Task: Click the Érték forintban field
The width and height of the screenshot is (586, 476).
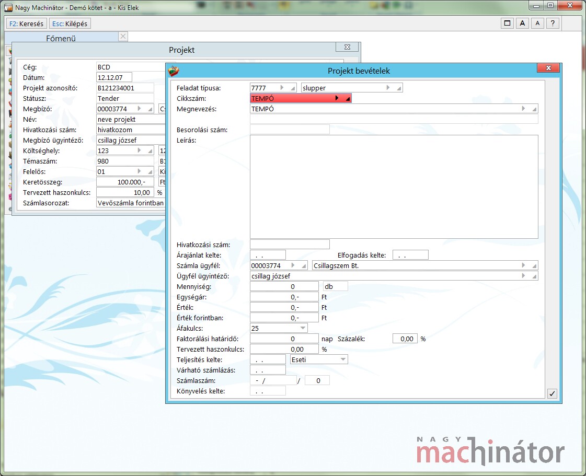Action: click(x=284, y=318)
